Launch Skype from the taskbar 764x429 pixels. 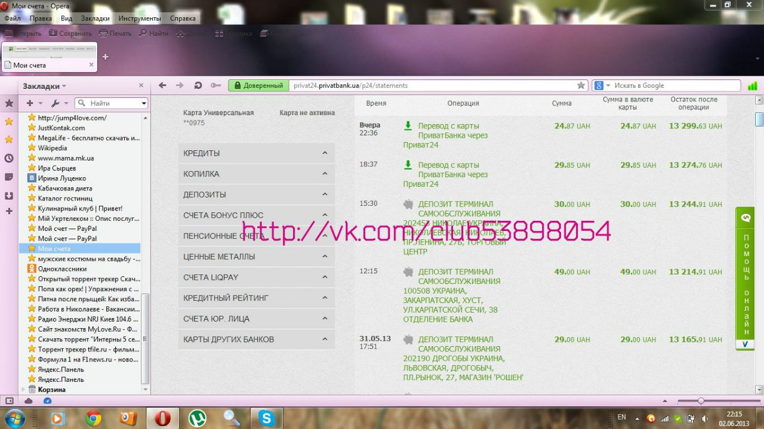tap(266, 418)
